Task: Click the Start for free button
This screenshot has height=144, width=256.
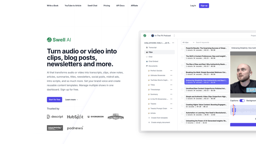Action: tap(55, 100)
